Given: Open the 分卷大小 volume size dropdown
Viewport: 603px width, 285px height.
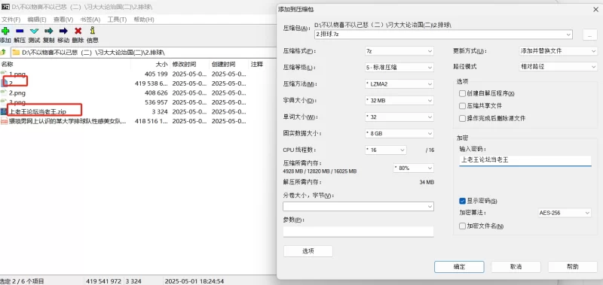Looking at the screenshot, I should pyautogui.click(x=359, y=206).
